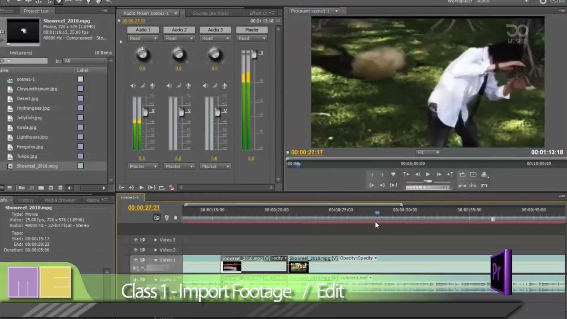Image resolution: width=567 pixels, height=319 pixels.
Task: Switch to the History tab
Action: [26, 200]
